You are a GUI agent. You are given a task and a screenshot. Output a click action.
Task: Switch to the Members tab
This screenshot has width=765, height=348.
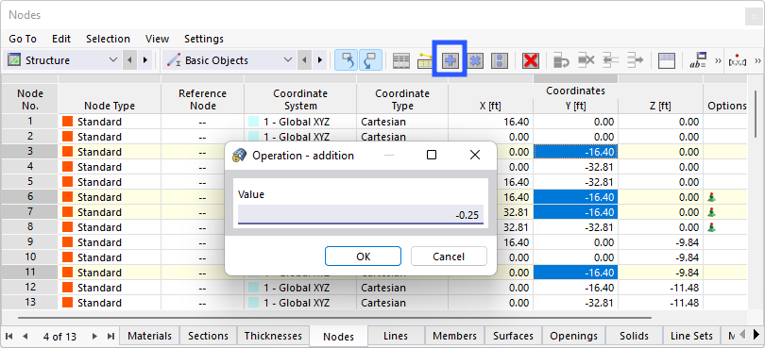(x=454, y=337)
